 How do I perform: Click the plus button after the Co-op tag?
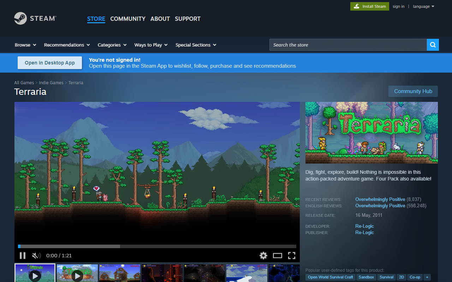pyautogui.click(x=427, y=277)
